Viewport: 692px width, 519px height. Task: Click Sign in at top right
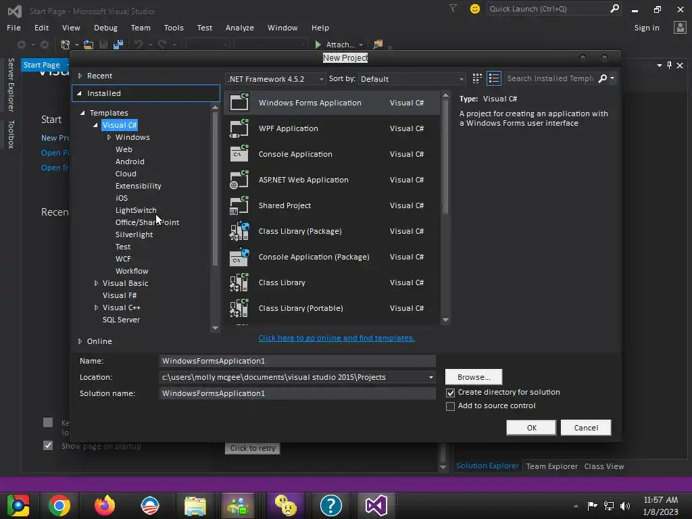pyautogui.click(x=647, y=27)
